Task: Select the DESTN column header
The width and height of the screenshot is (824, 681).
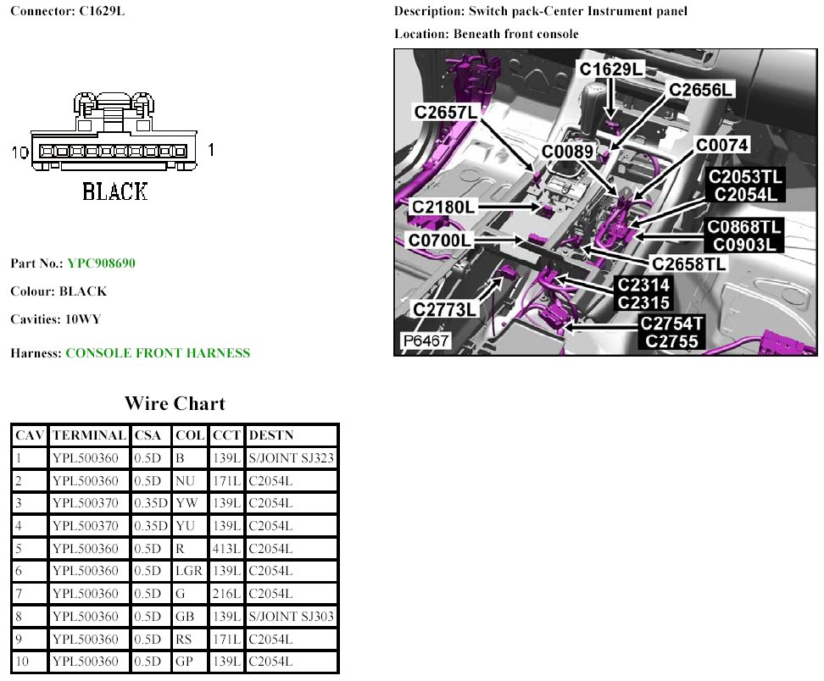Action: [x=271, y=435]
